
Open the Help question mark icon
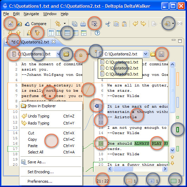(x=97, y=33)
